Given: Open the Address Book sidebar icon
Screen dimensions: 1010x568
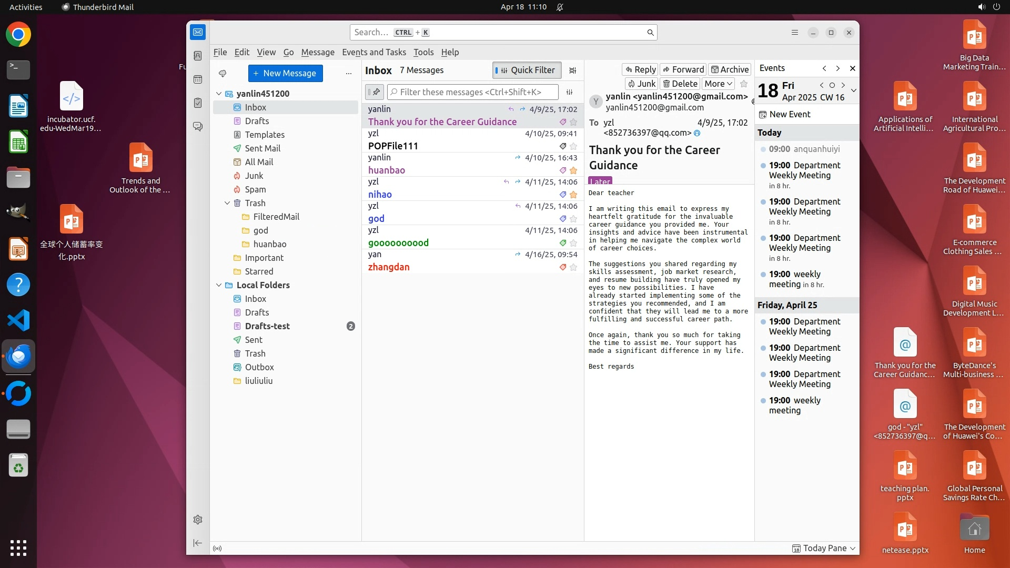Looking at the screenshot, I should coord(198,56).
